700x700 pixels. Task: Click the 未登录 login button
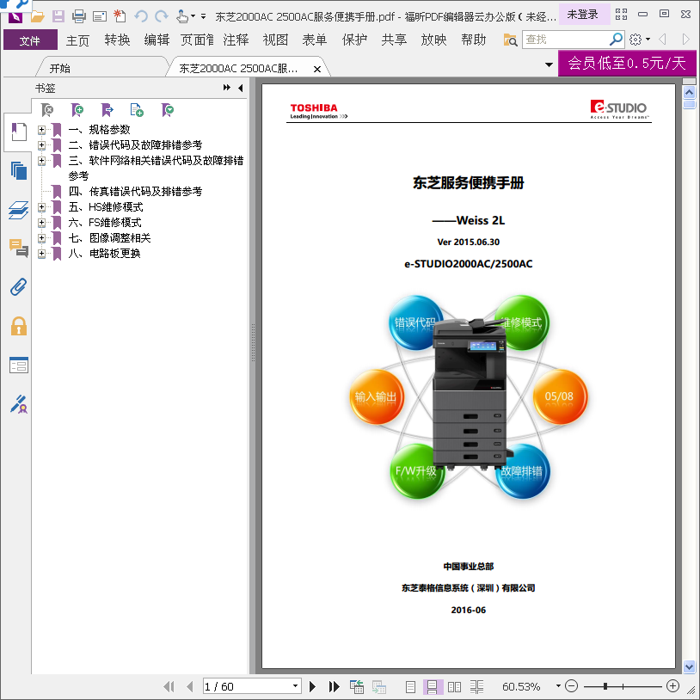click(582, 15)
